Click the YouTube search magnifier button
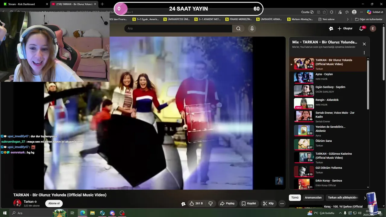Viewport: 386px width, 217px height. [238, 28]
